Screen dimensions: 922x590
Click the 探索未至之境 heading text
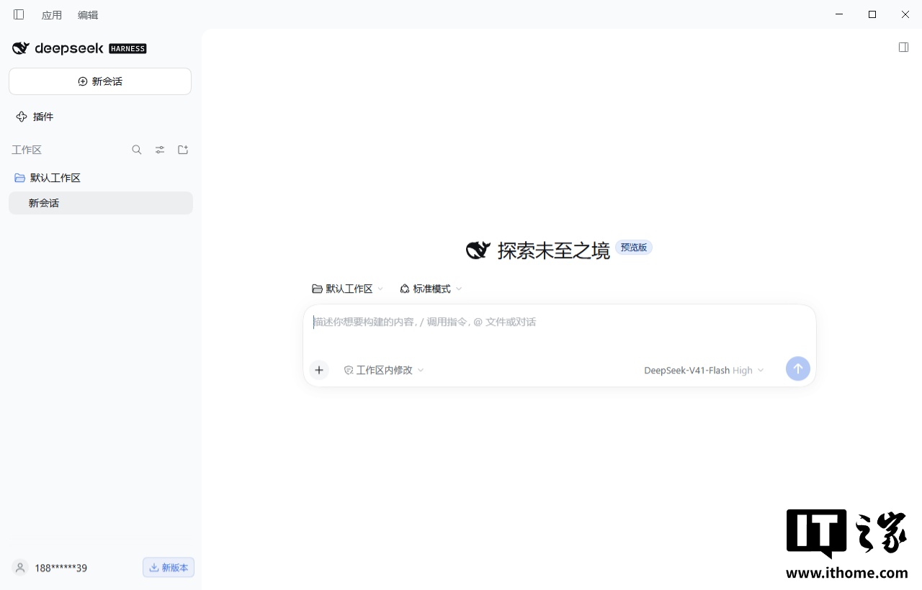tap(553, 250)
